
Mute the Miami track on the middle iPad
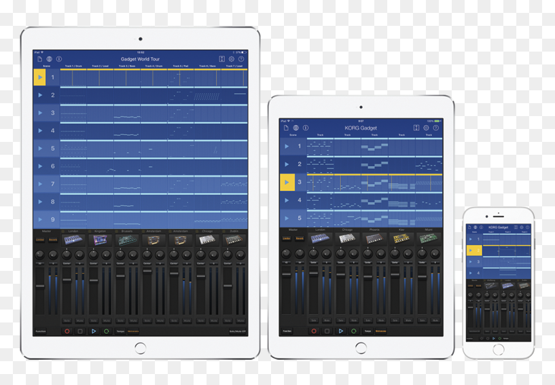tap(436, 321)
